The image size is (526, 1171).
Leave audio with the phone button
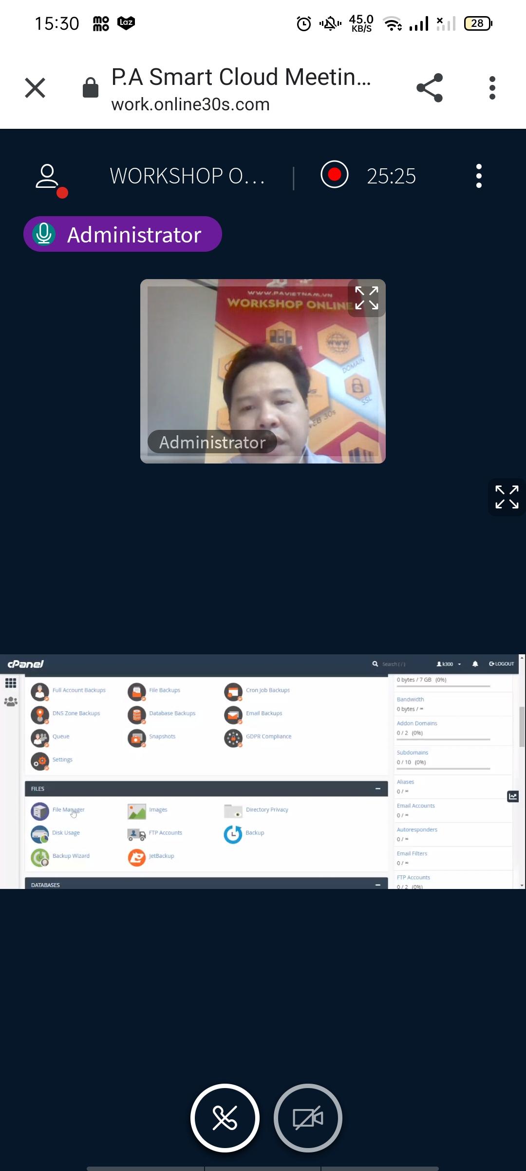pos(225,1118)
